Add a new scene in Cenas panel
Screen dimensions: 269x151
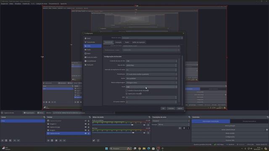3,141
